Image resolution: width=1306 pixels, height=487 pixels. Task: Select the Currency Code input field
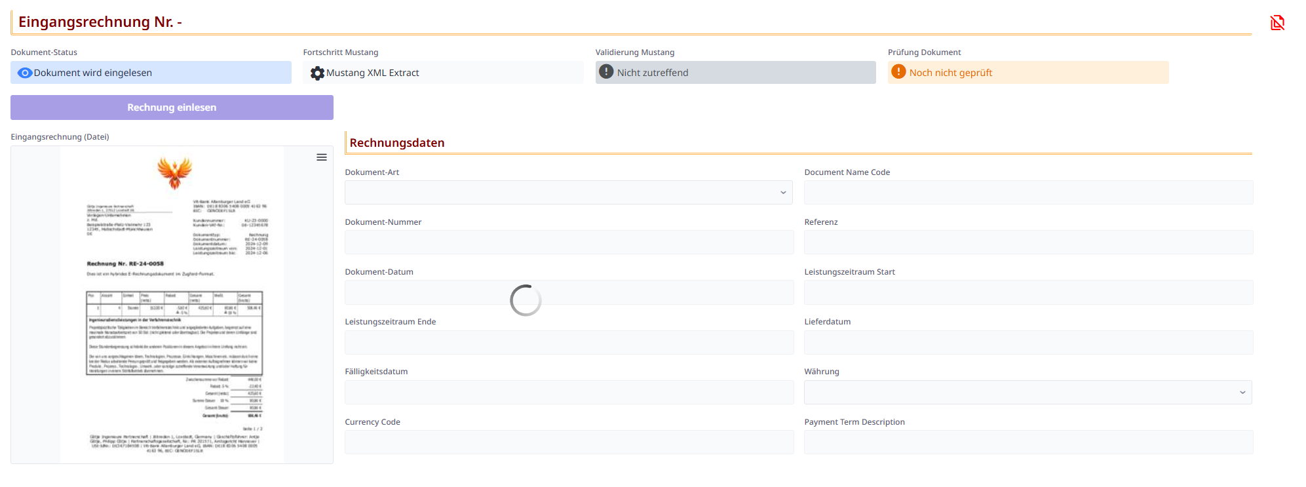pos(568,442)
